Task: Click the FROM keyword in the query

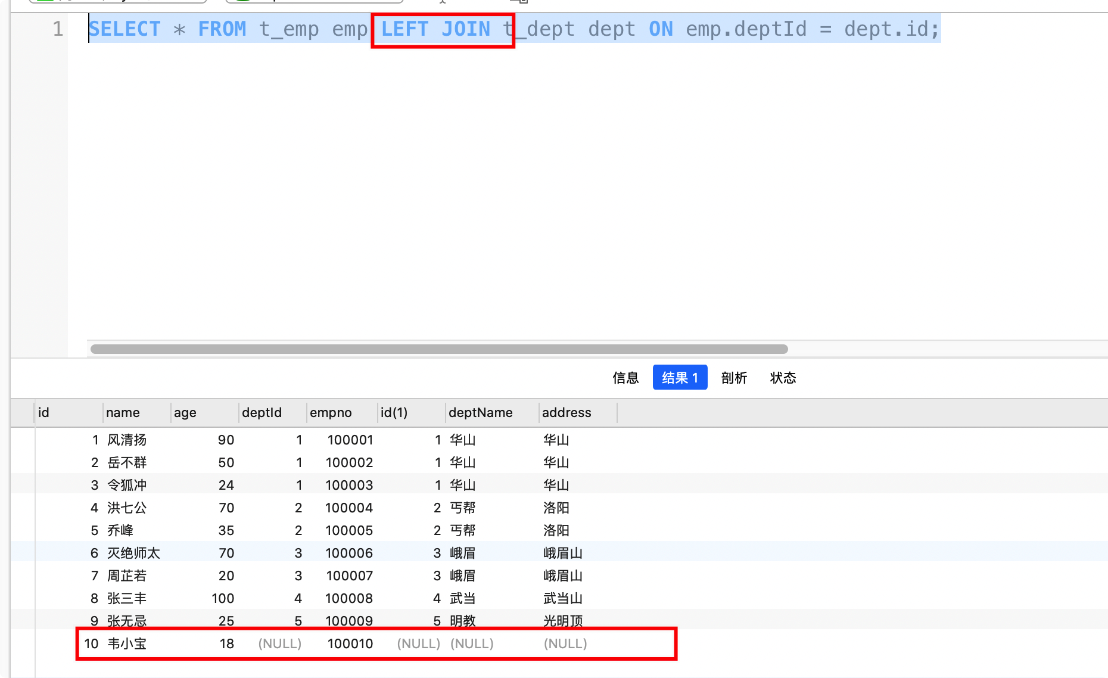Action: click(x=222, y=29)
